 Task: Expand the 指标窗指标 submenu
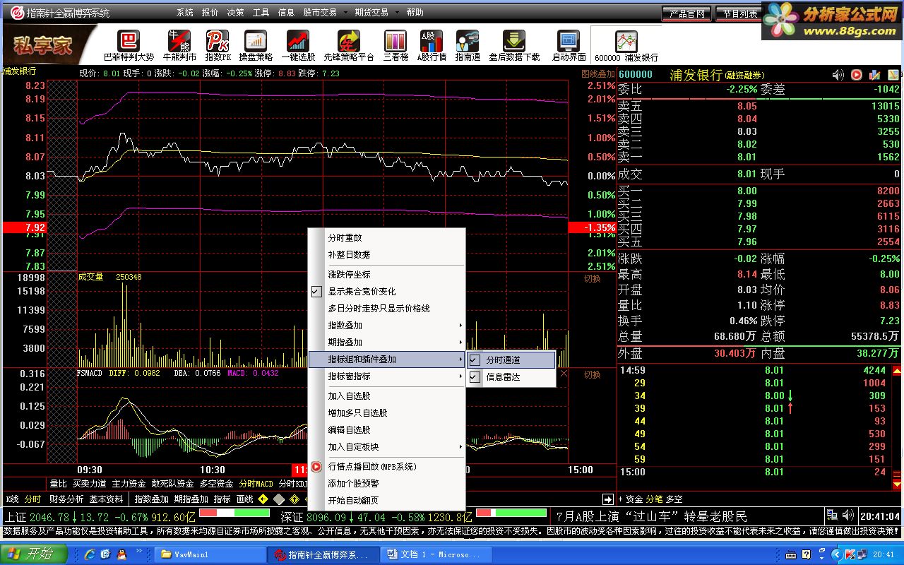pos(387,376)
